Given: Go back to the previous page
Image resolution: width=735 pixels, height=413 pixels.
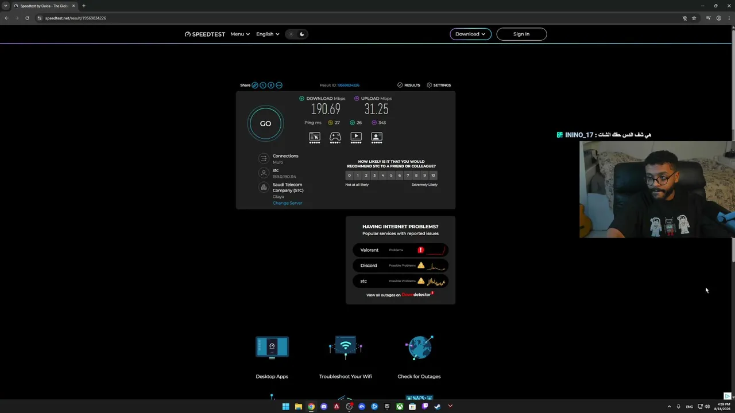Looking at the screenshot, I should point(6,18).
